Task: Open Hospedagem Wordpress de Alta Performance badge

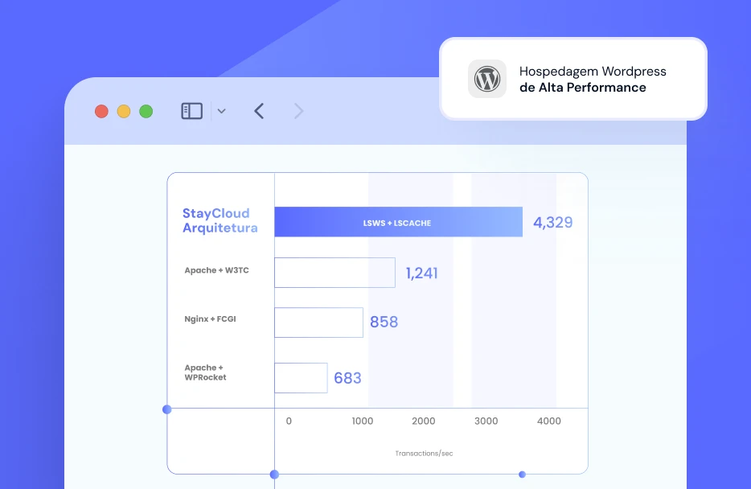Action: coord(573,79)
